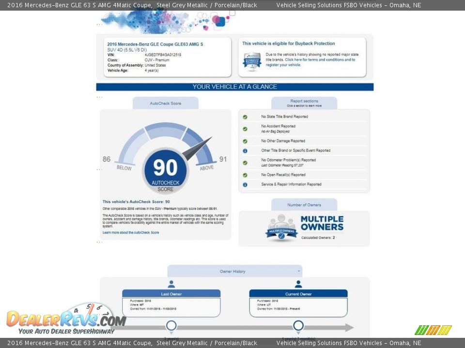Open No Accident Reported section
Screen dimensions: 465x348
278,127
